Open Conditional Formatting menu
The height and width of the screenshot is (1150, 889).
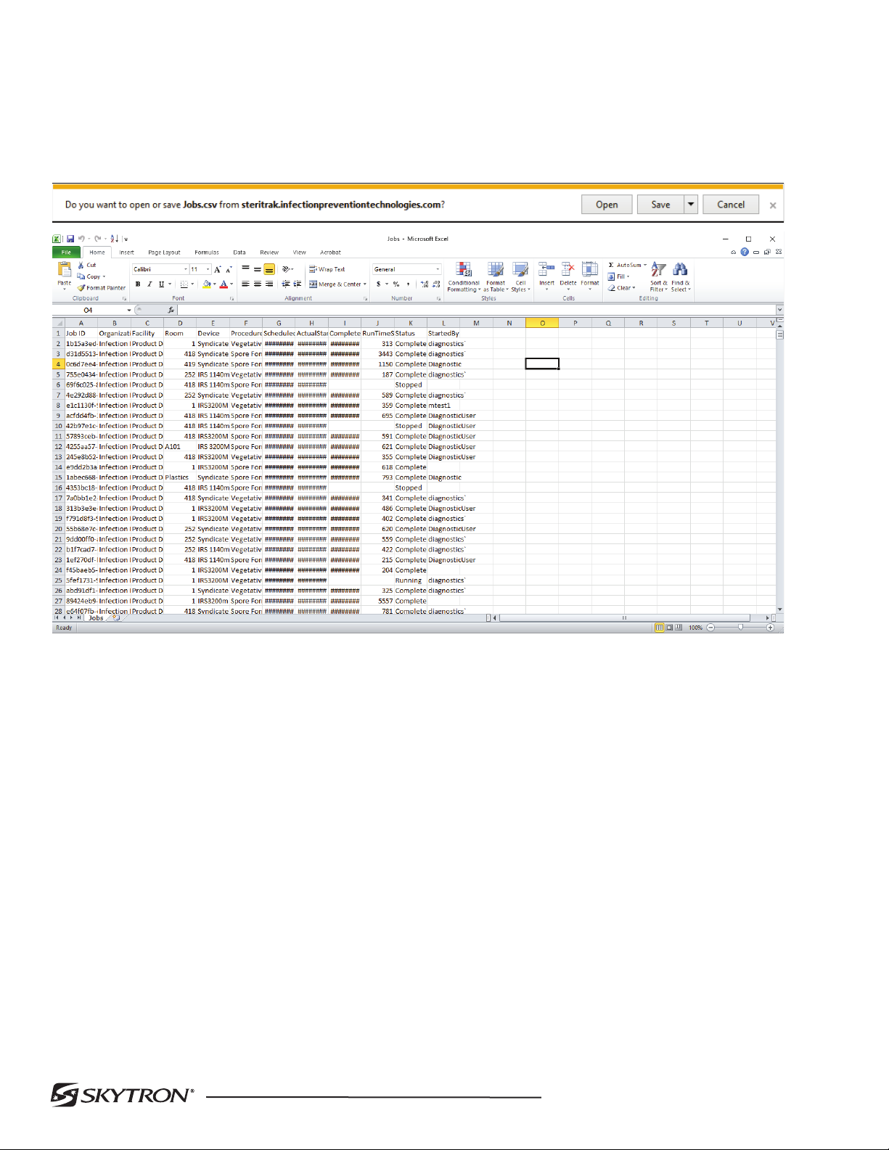tap(464, 277)
